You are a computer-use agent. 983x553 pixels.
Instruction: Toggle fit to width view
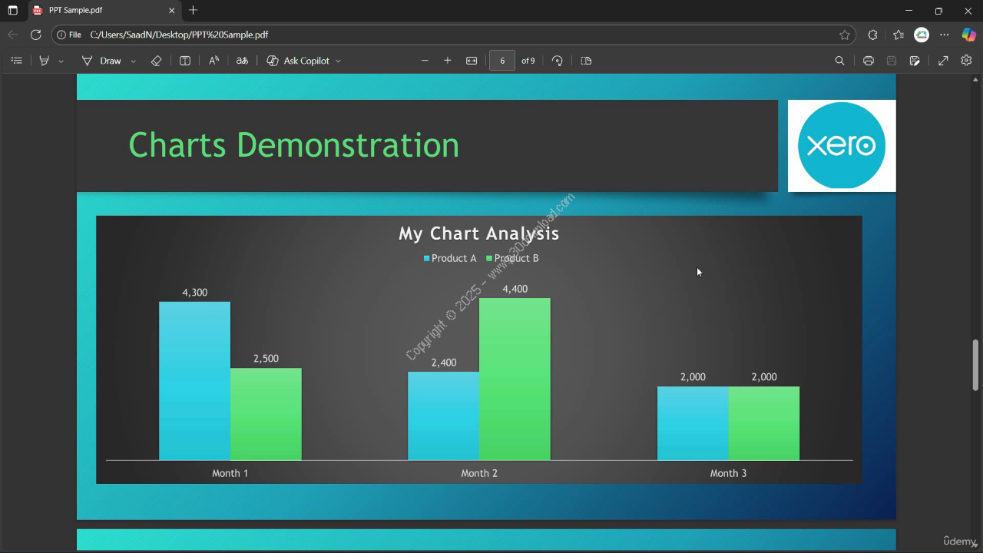[472, 61]
